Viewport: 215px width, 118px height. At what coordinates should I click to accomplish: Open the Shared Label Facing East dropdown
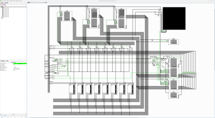click(x=20, y=67)
